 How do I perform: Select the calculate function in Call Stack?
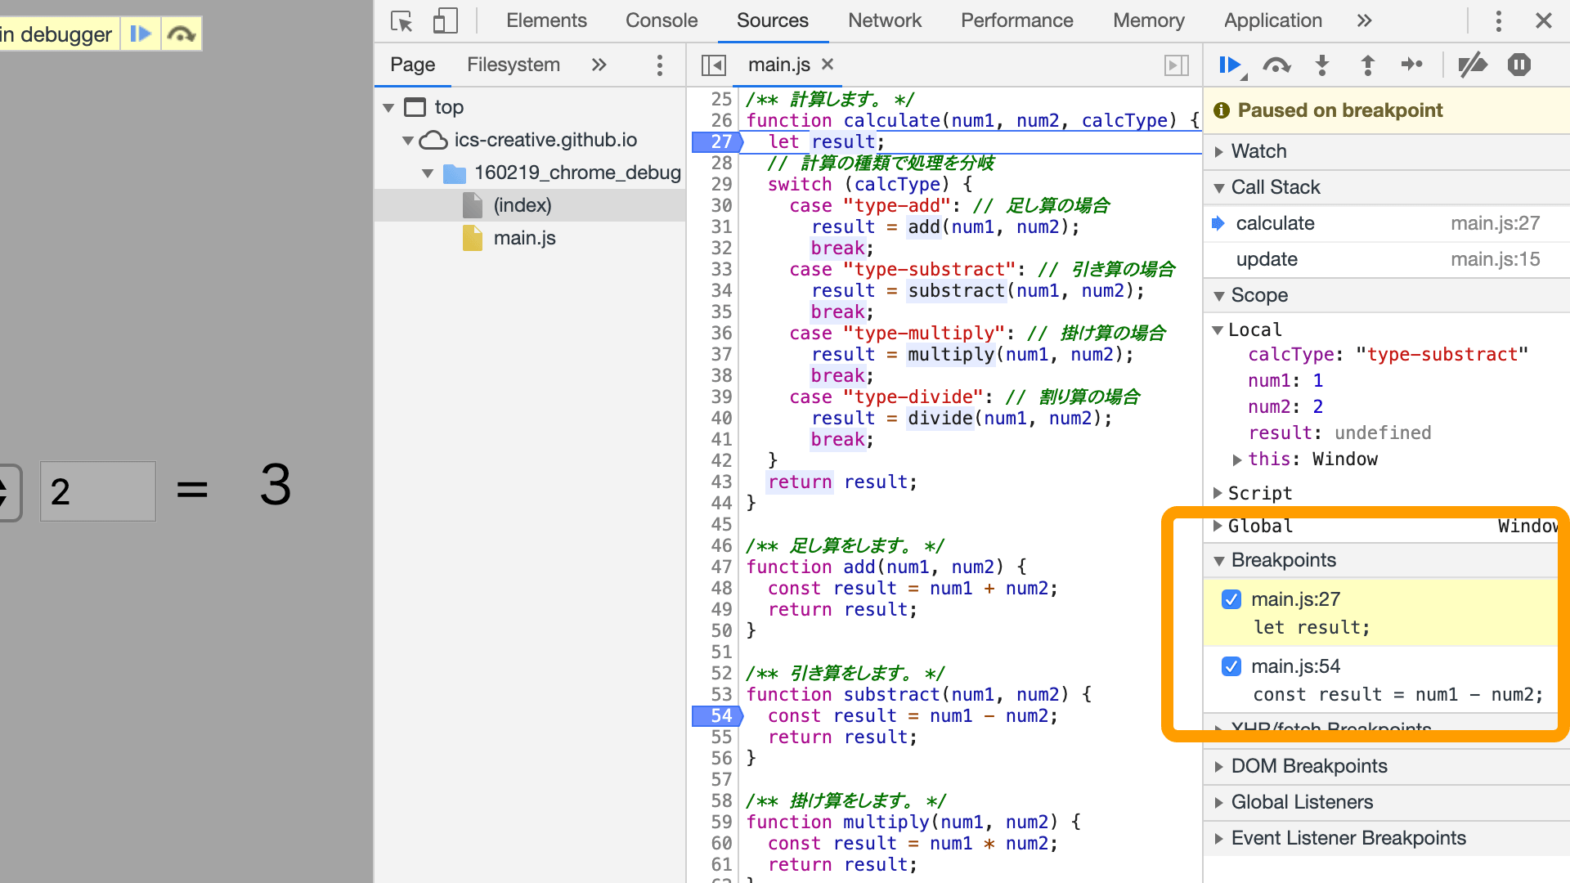pos(1276,223)
